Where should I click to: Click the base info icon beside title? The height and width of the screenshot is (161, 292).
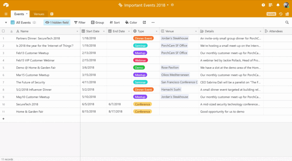172,5
